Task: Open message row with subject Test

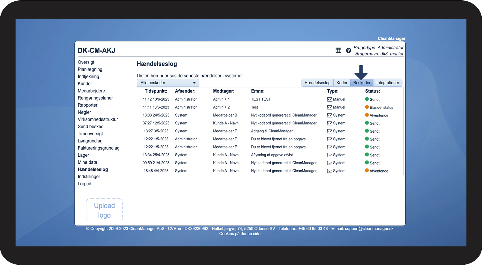Action: [x=254, y=107]
